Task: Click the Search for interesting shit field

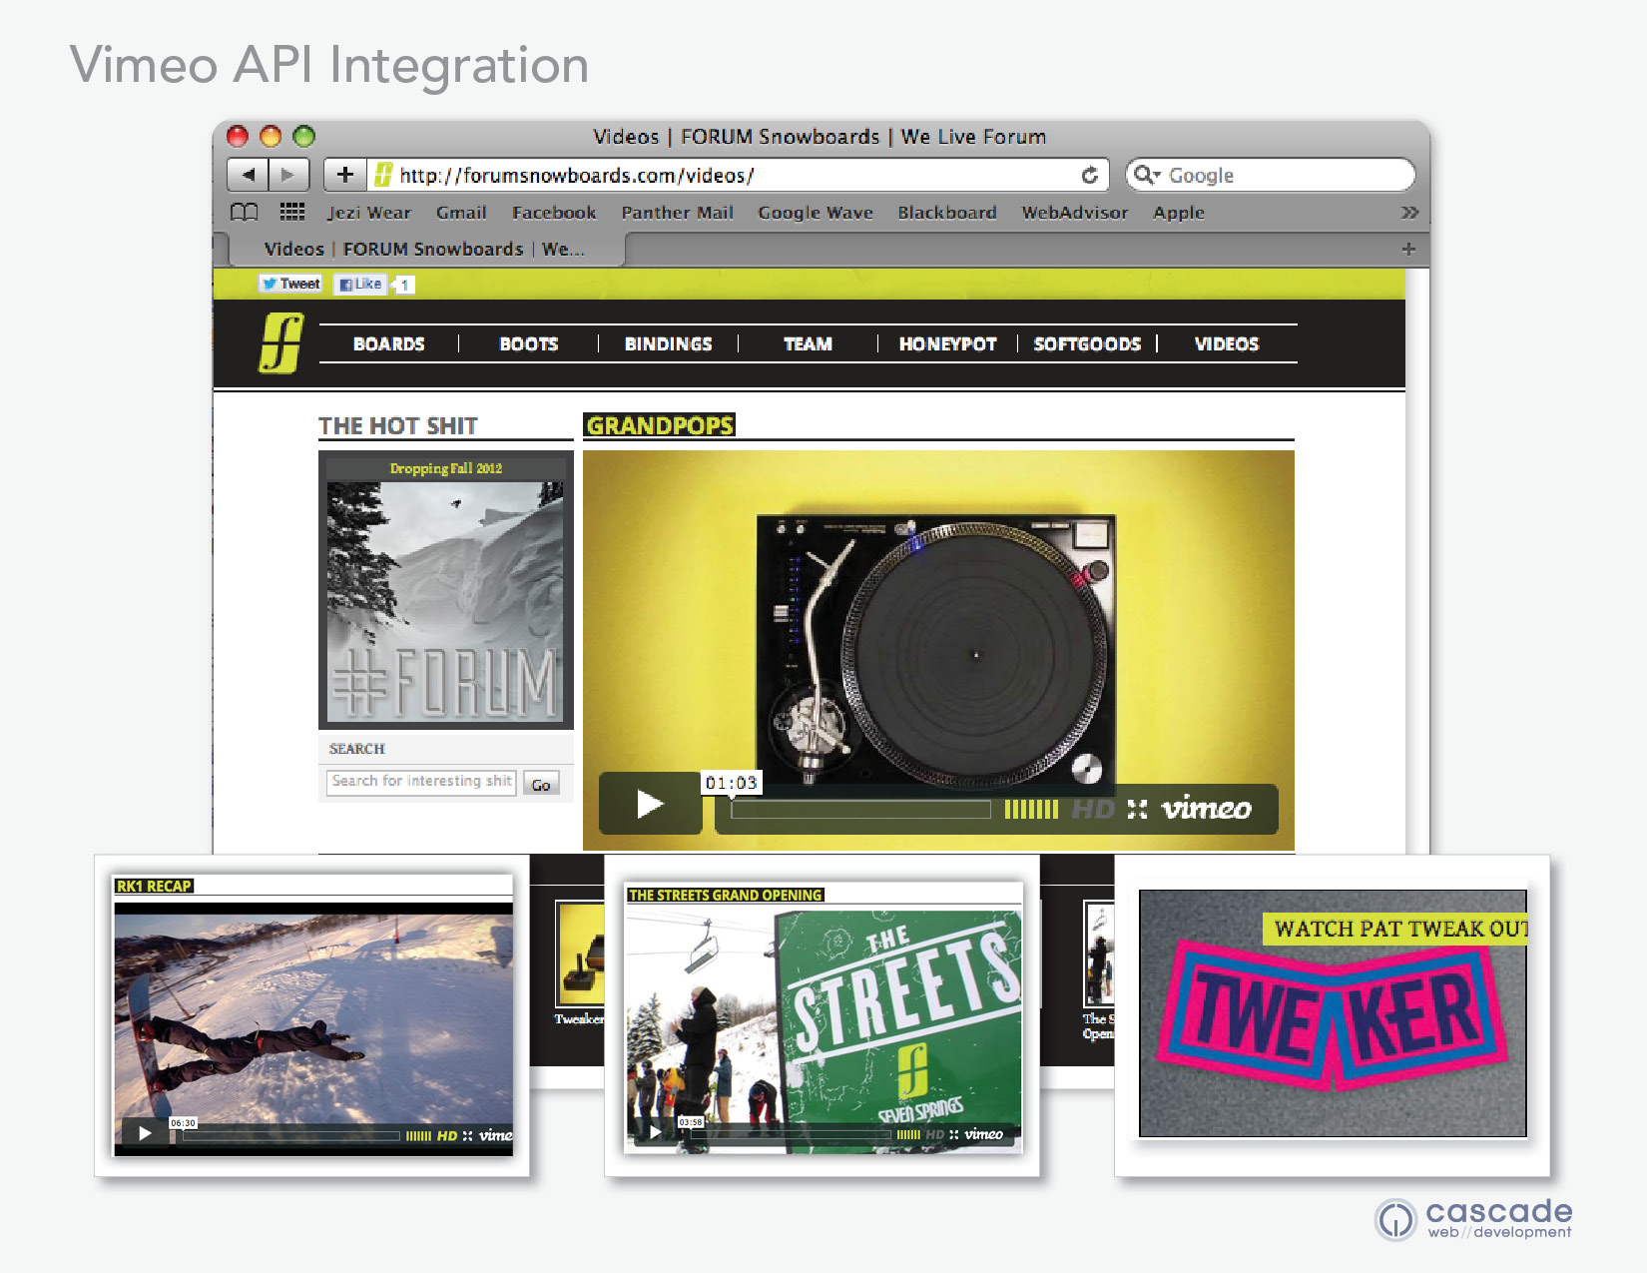Action: click(421, 782)
